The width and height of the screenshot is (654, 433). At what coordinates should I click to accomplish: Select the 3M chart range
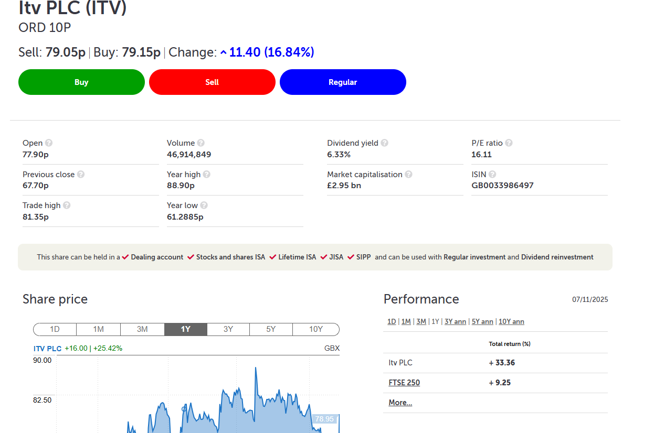142,329
